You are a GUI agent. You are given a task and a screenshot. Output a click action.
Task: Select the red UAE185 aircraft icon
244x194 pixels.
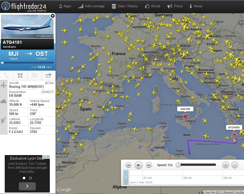[186, 116]
